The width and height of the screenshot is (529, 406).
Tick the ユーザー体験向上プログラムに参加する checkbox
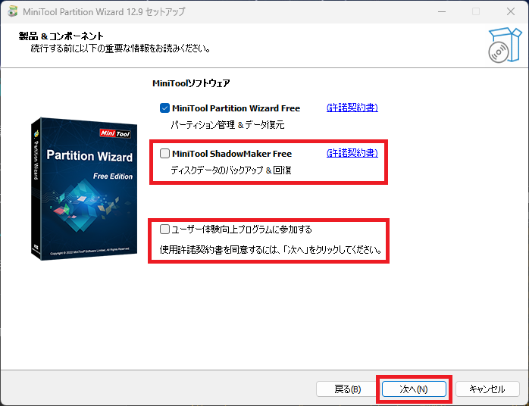(164, 230)
